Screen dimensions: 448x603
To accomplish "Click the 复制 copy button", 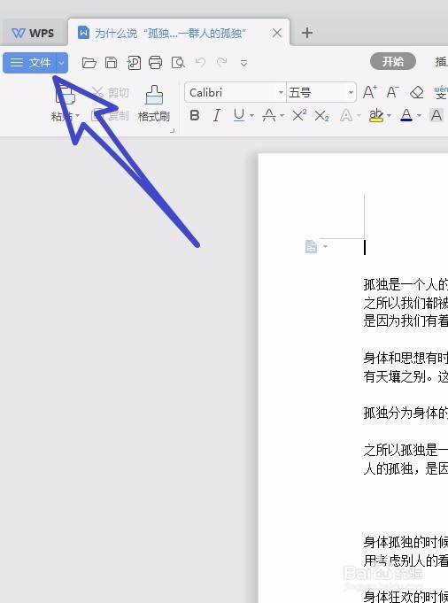I will [111, 115].
